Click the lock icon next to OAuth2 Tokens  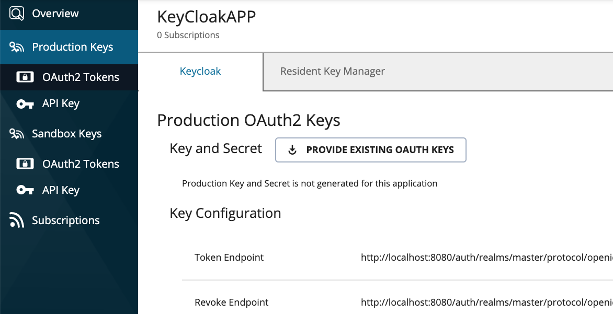[26, 77]
